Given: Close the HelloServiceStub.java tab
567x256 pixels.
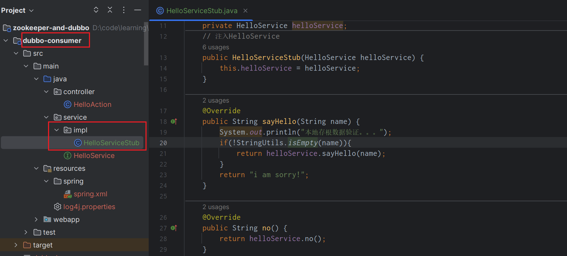Looking at the screenshot, I should pos(245,11).
